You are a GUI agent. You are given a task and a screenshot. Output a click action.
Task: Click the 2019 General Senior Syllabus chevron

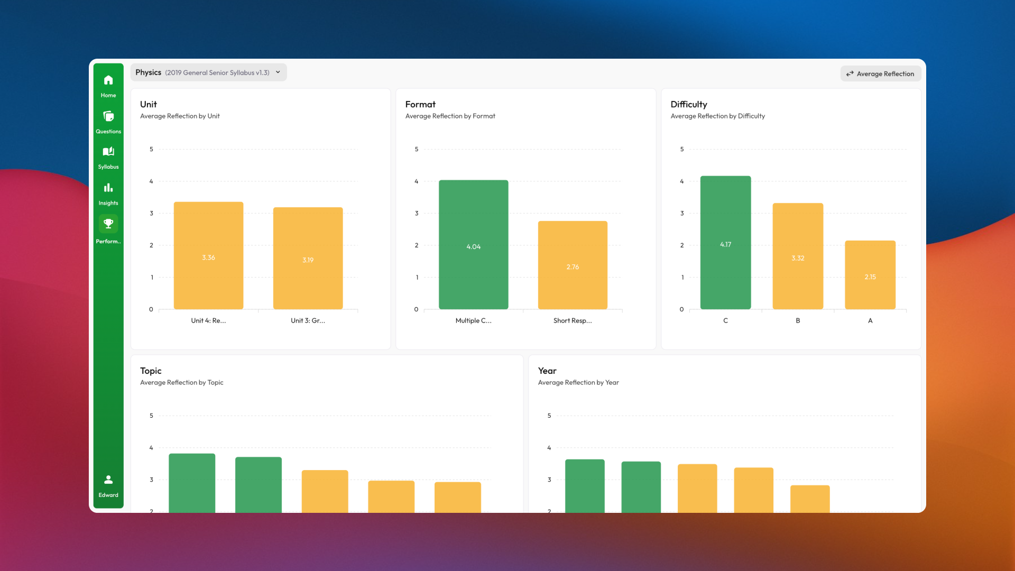[278, 72]
